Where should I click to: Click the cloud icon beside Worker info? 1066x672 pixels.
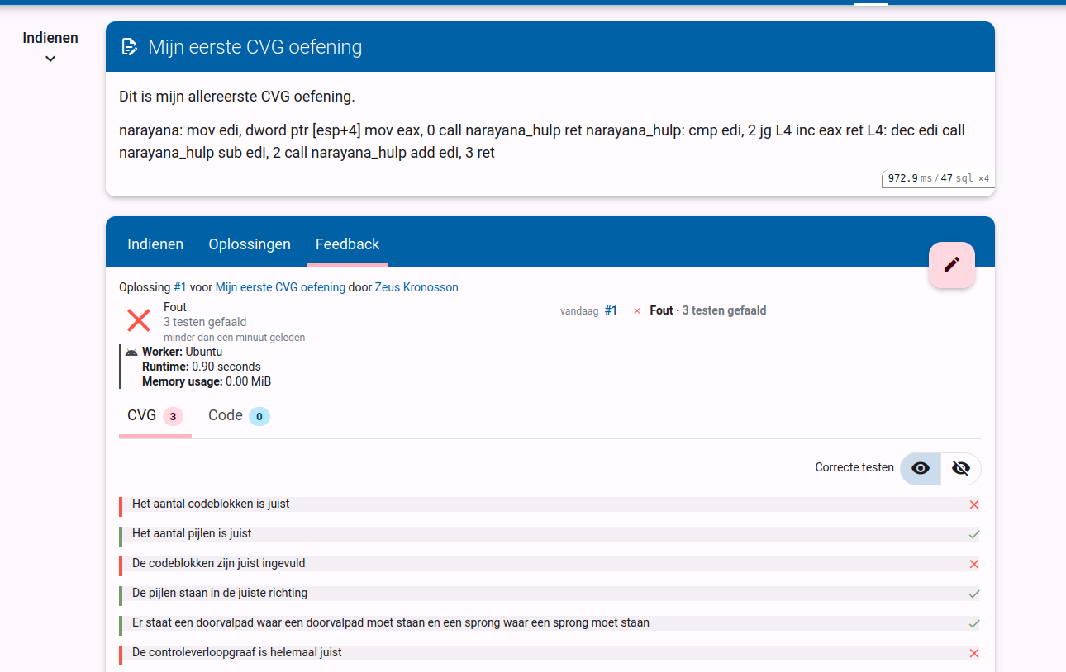coord(131,351)
